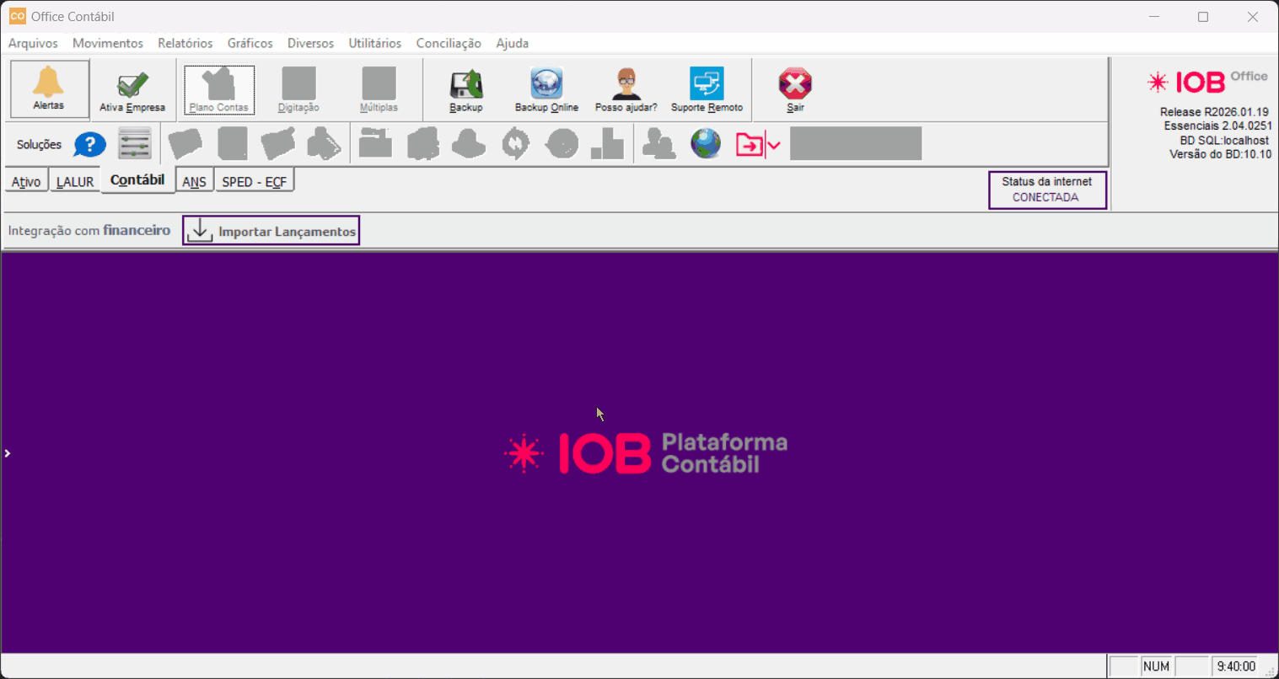
Task: Switch to the LALUR tab
Action: pos(74,182)
